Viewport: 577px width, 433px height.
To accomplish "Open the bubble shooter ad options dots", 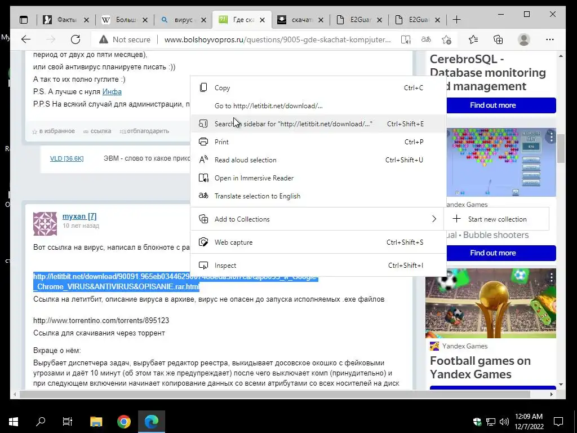I will 551,136.
